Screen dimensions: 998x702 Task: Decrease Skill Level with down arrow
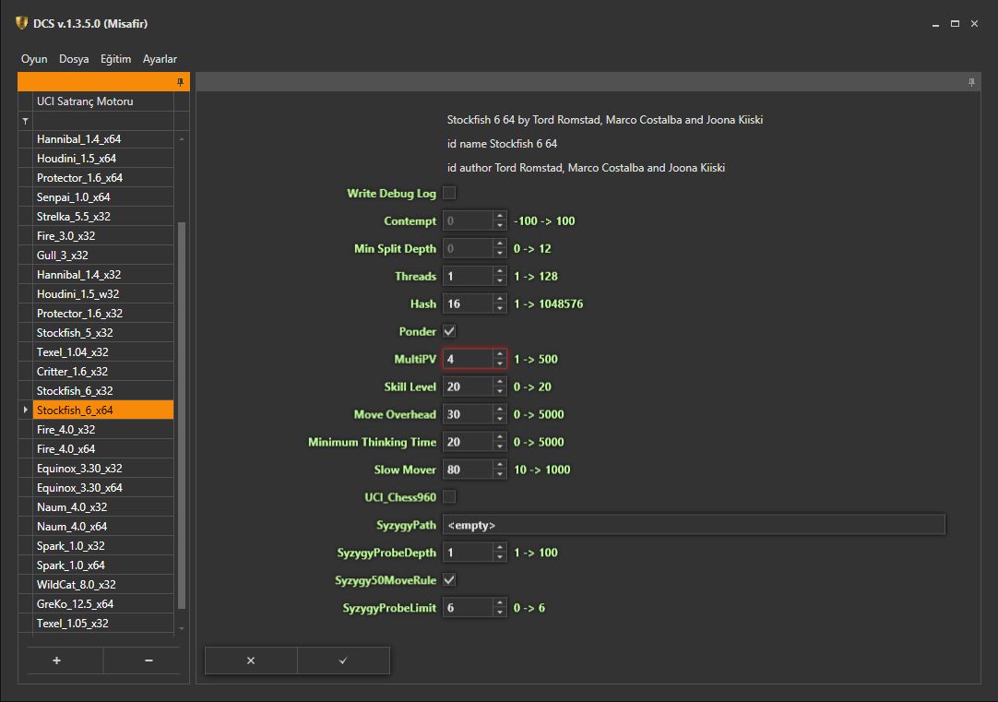coord(500,391)
